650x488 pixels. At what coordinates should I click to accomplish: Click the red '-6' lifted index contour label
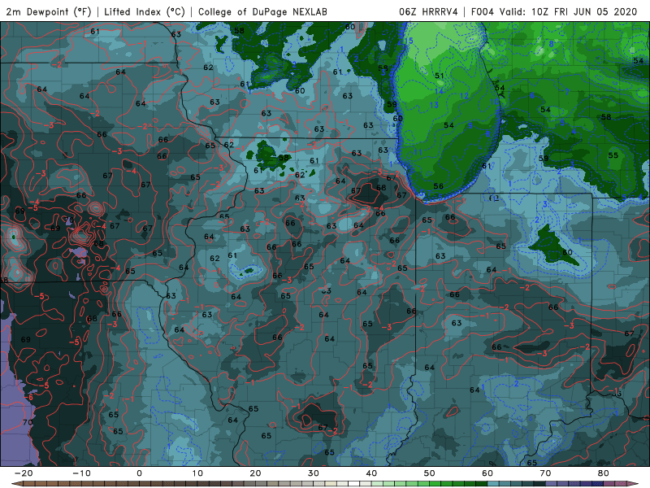pyautogui.click(x=28, y=397)
